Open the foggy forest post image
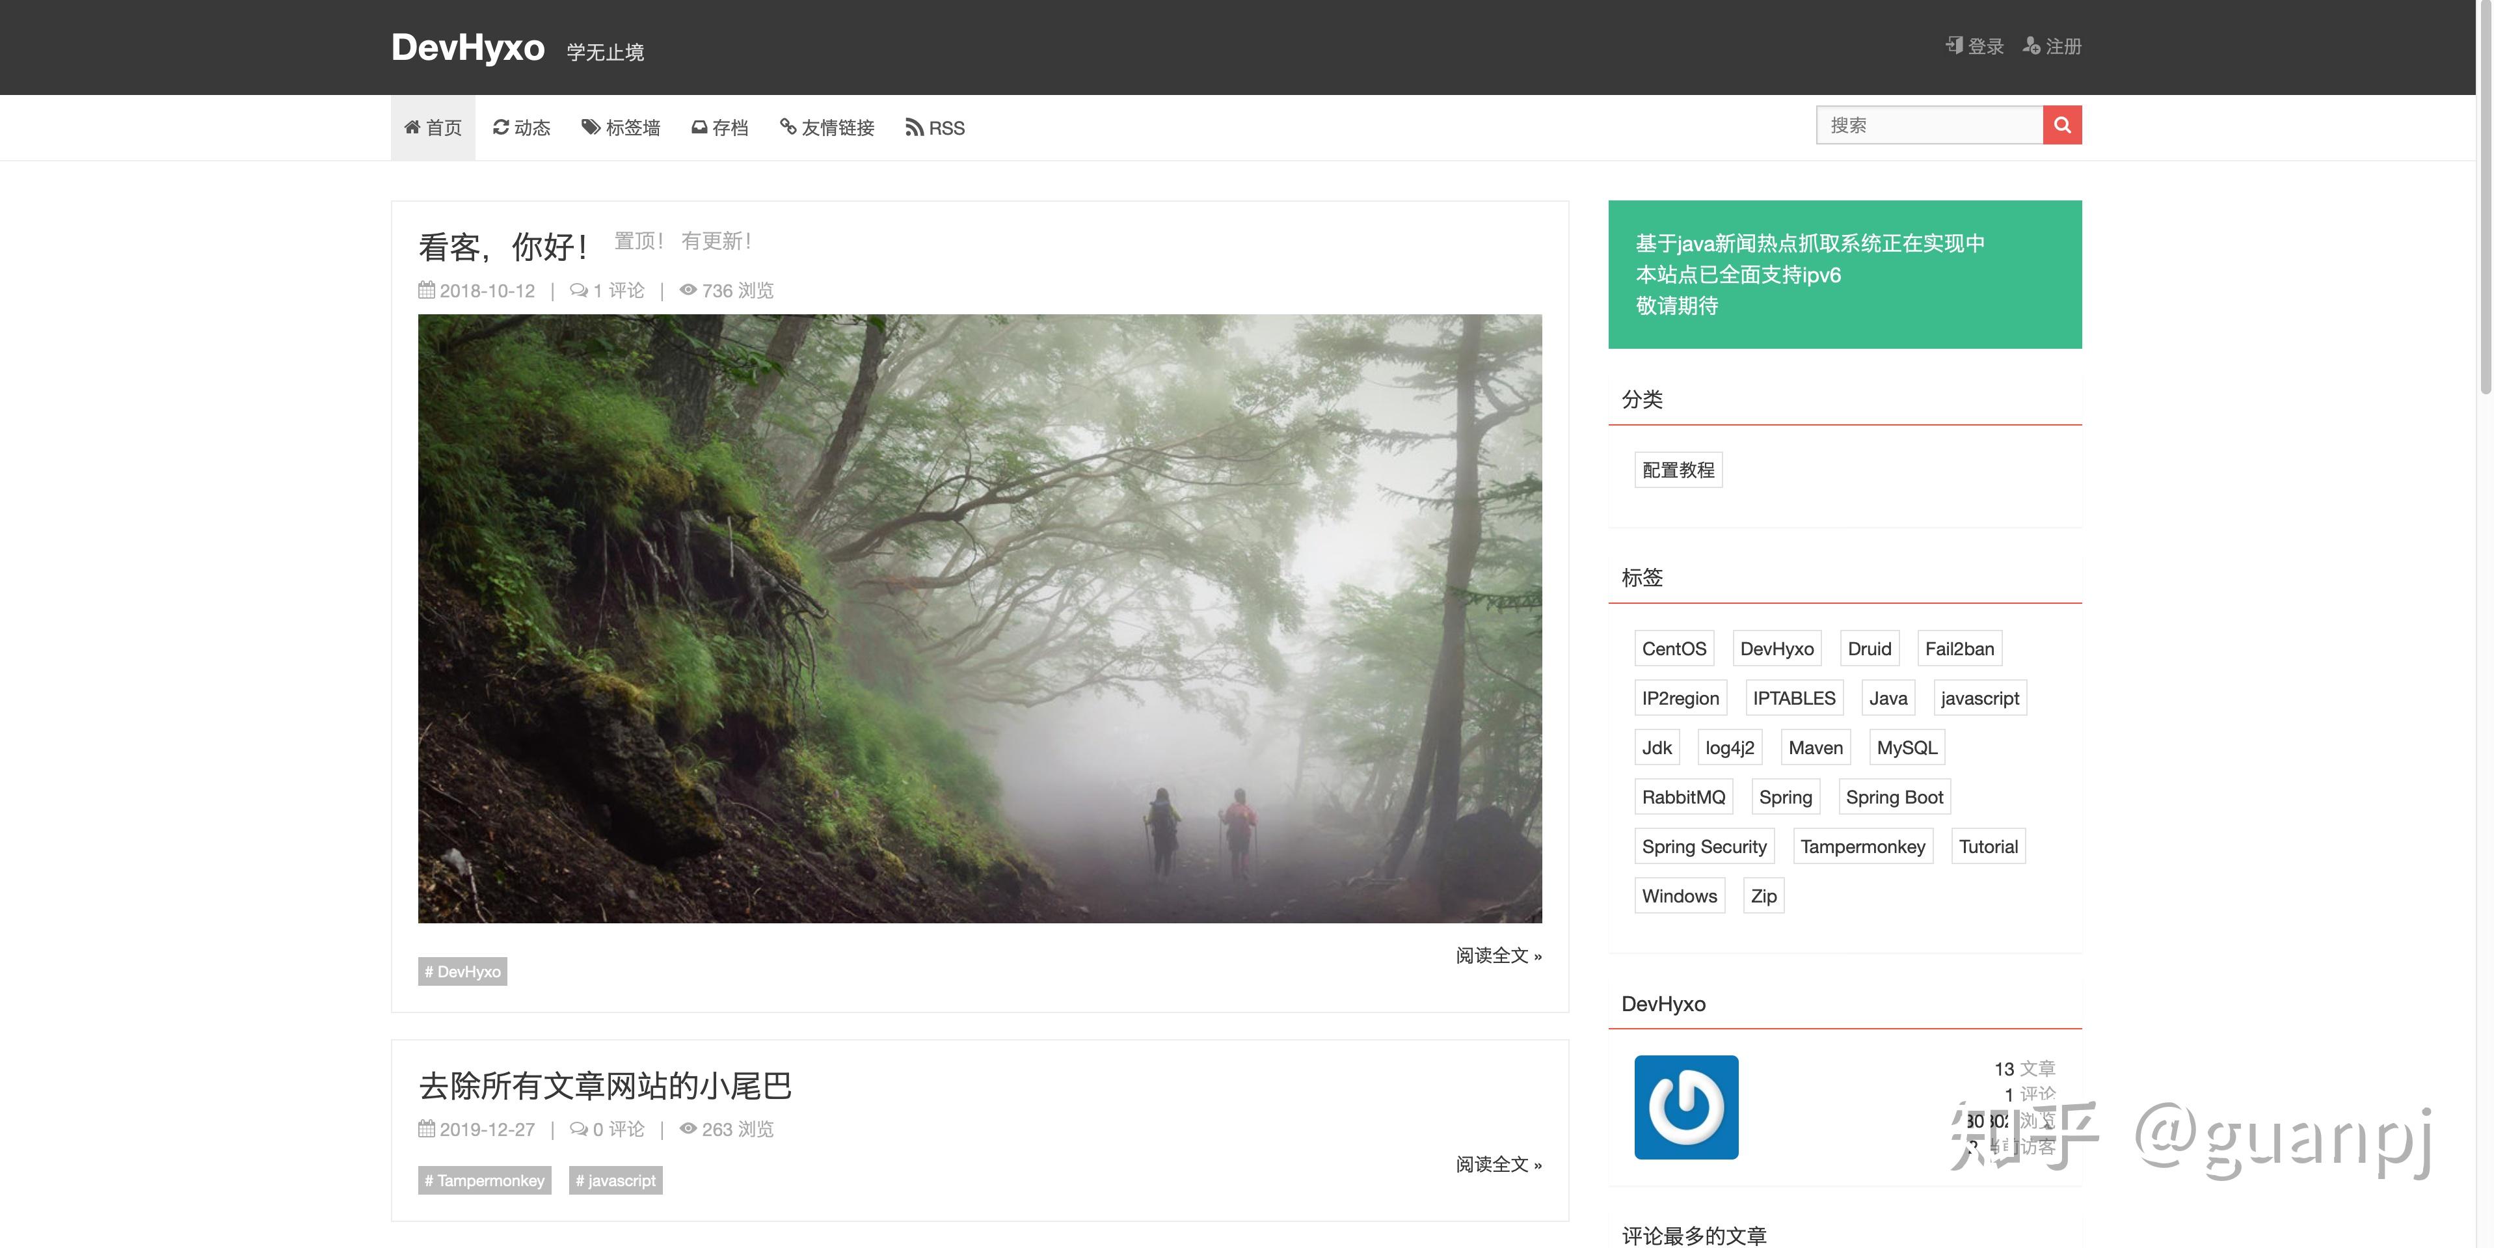The width and height of the screenshot is (2494, 1248). (979, 617)
